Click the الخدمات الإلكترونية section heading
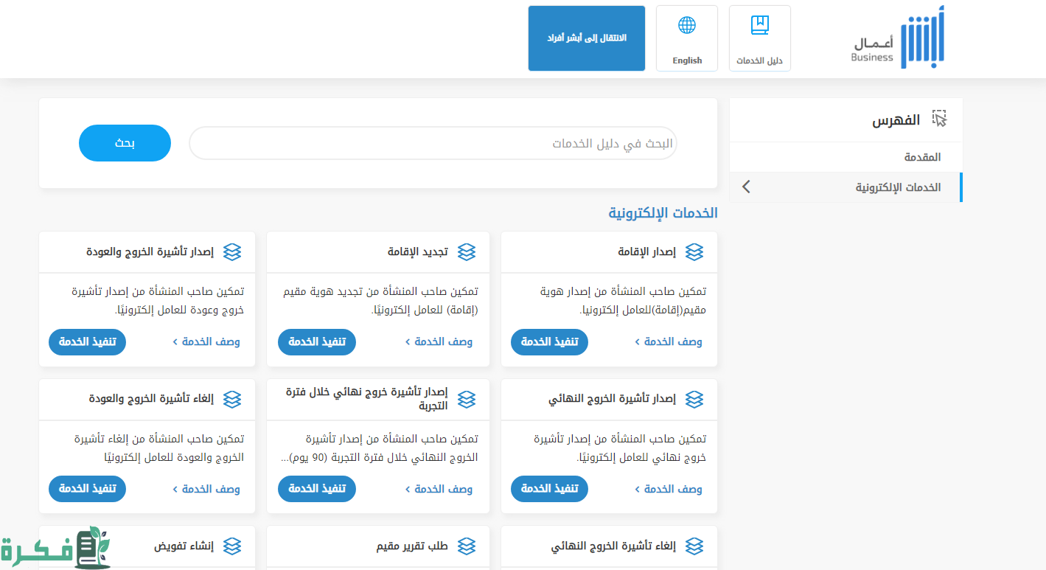1046x570 pixels. pyautogui.click(x=663, y=213)
